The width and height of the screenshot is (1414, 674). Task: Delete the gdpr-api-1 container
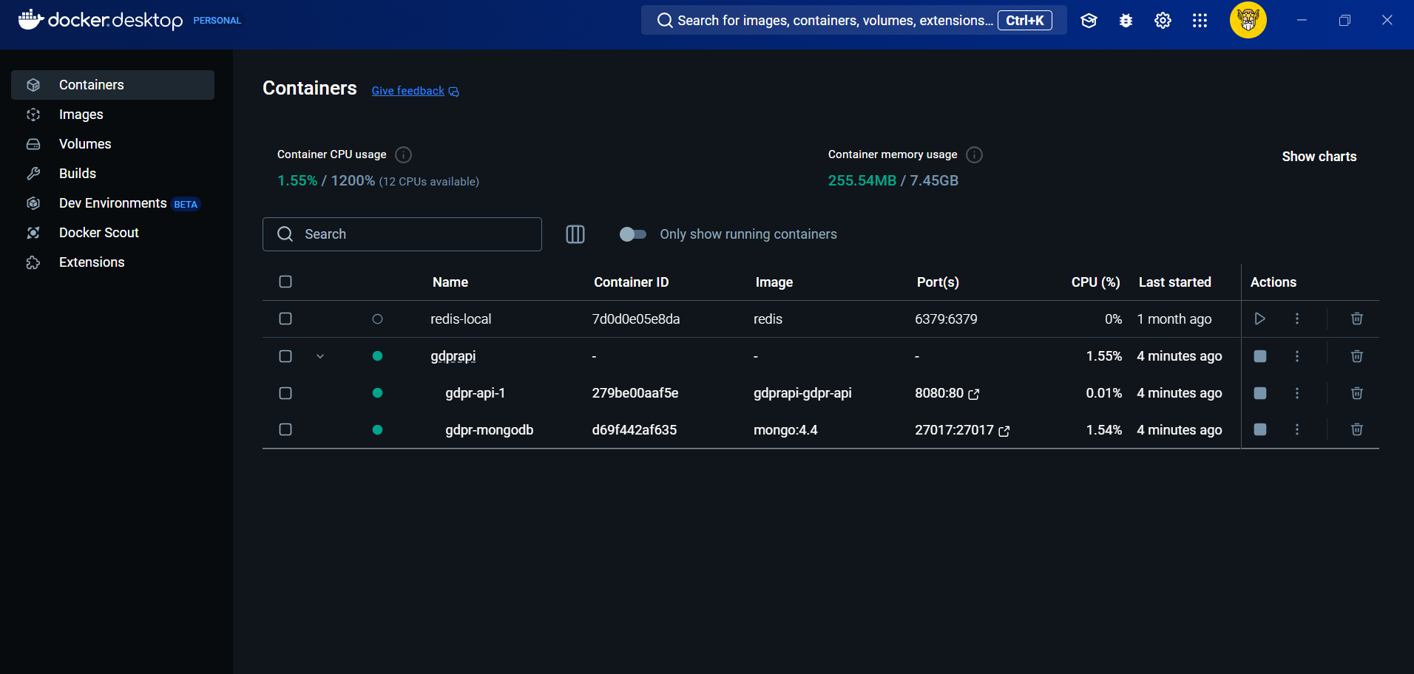click(1357, 393)
